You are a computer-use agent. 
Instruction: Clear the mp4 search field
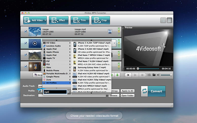(x=69, y=92)
